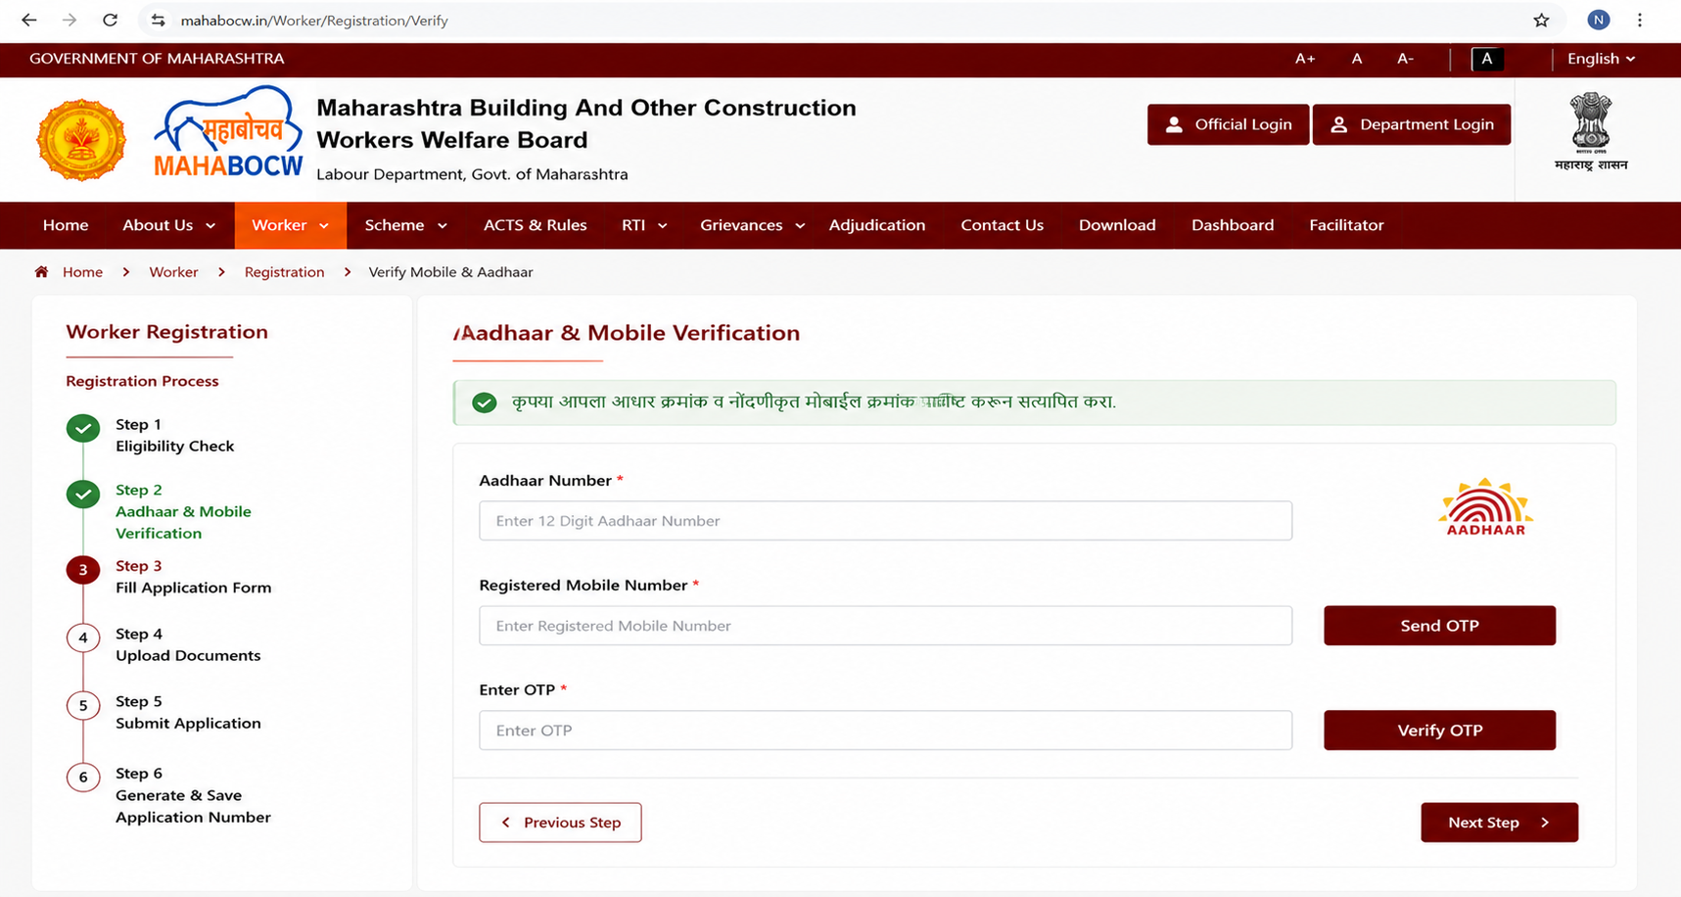This screenshot has height=897, width=1681.
Task: Click the Send OTP button
Action: tap(1439, 626)
